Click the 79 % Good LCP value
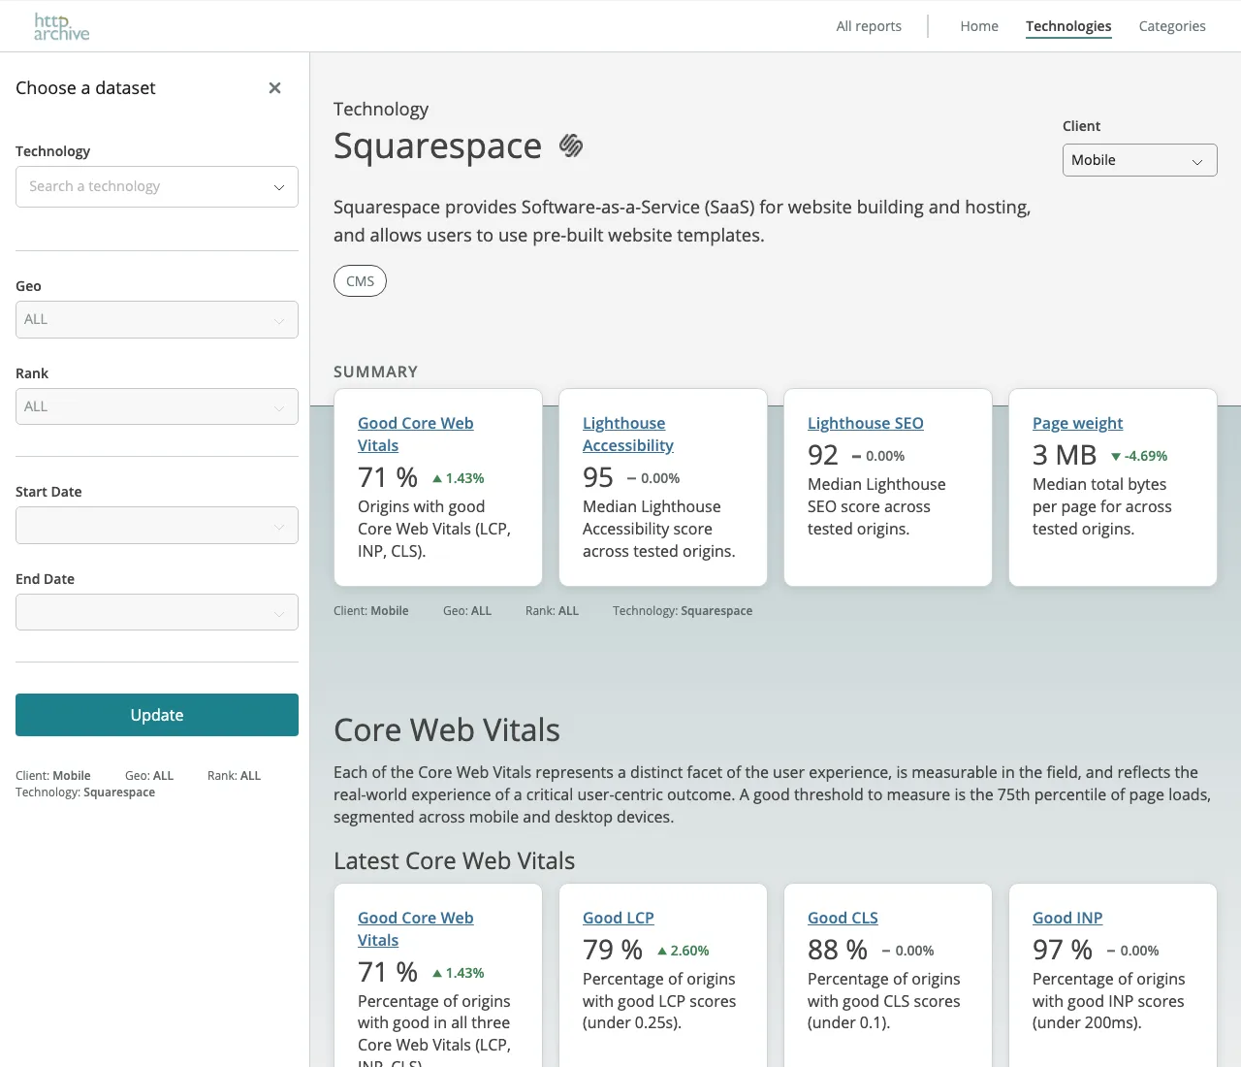1241x1067 pixels. pyautogui.click(x=613, y=950)
